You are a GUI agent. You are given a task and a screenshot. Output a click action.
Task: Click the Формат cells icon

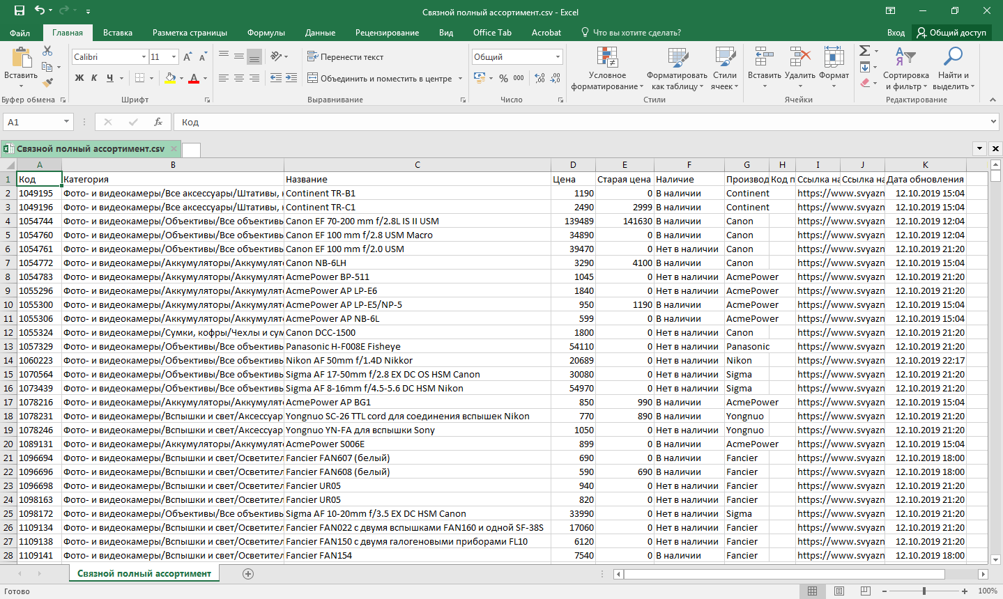click(x=834, y=57)
